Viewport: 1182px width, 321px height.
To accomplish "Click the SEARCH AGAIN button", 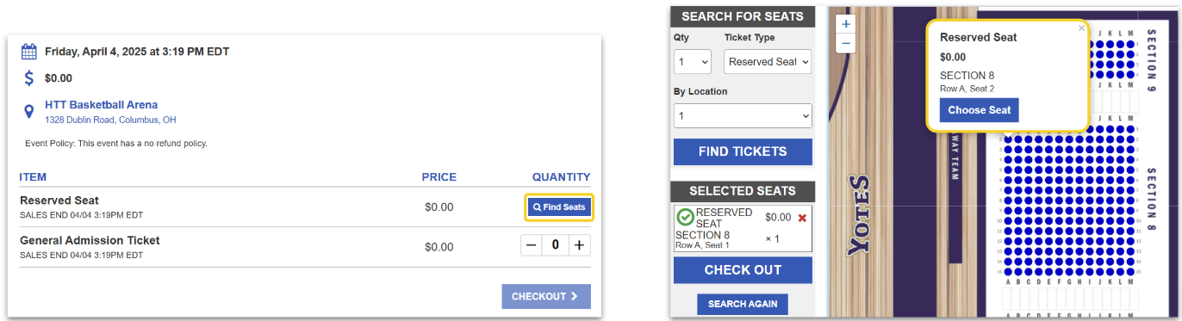I will (743, 304).
